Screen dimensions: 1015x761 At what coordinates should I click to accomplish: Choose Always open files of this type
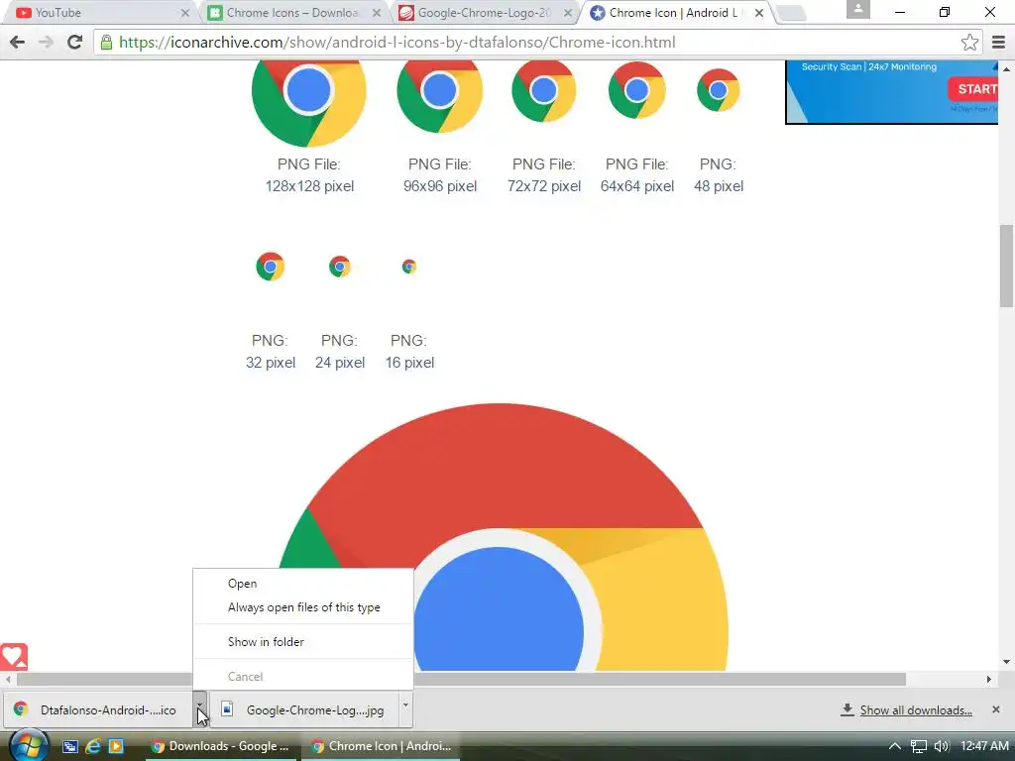303,607
